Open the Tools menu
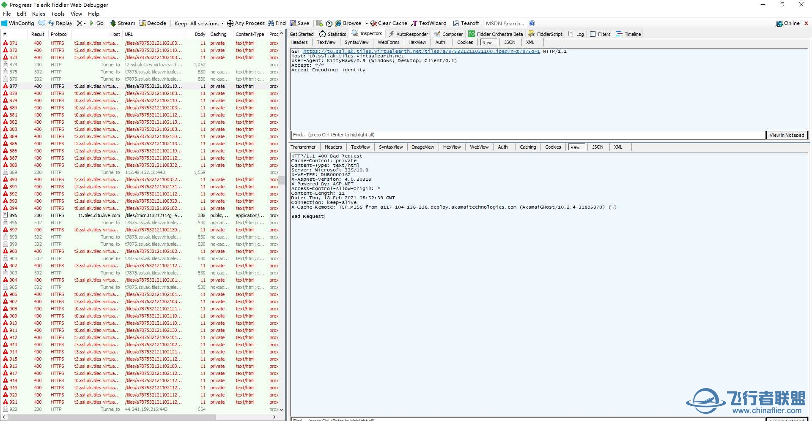This screenshot has height=421, width=812. 58,14
